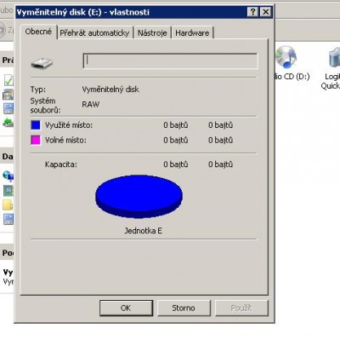
Task: Cancel the dialog with Storno
Action: [184, 308]
